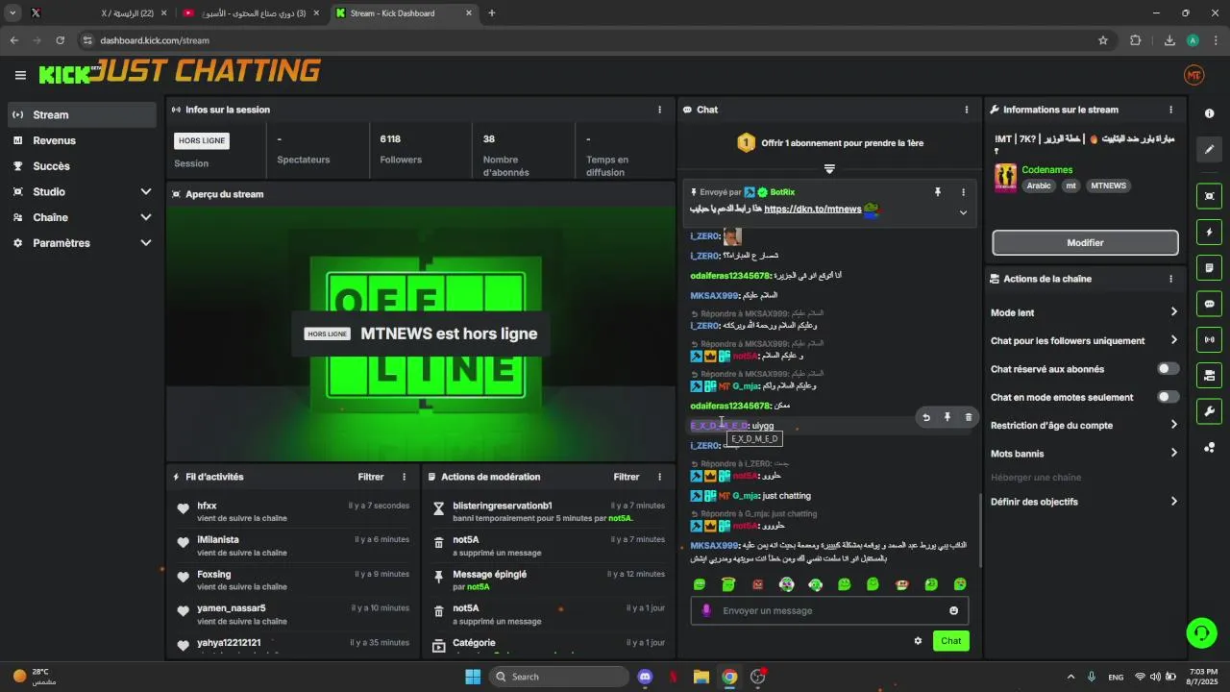Pin the E_X_D_M_E_D message
The image size is (1230, 692).
pyautogui.click(x=947, y=417)
